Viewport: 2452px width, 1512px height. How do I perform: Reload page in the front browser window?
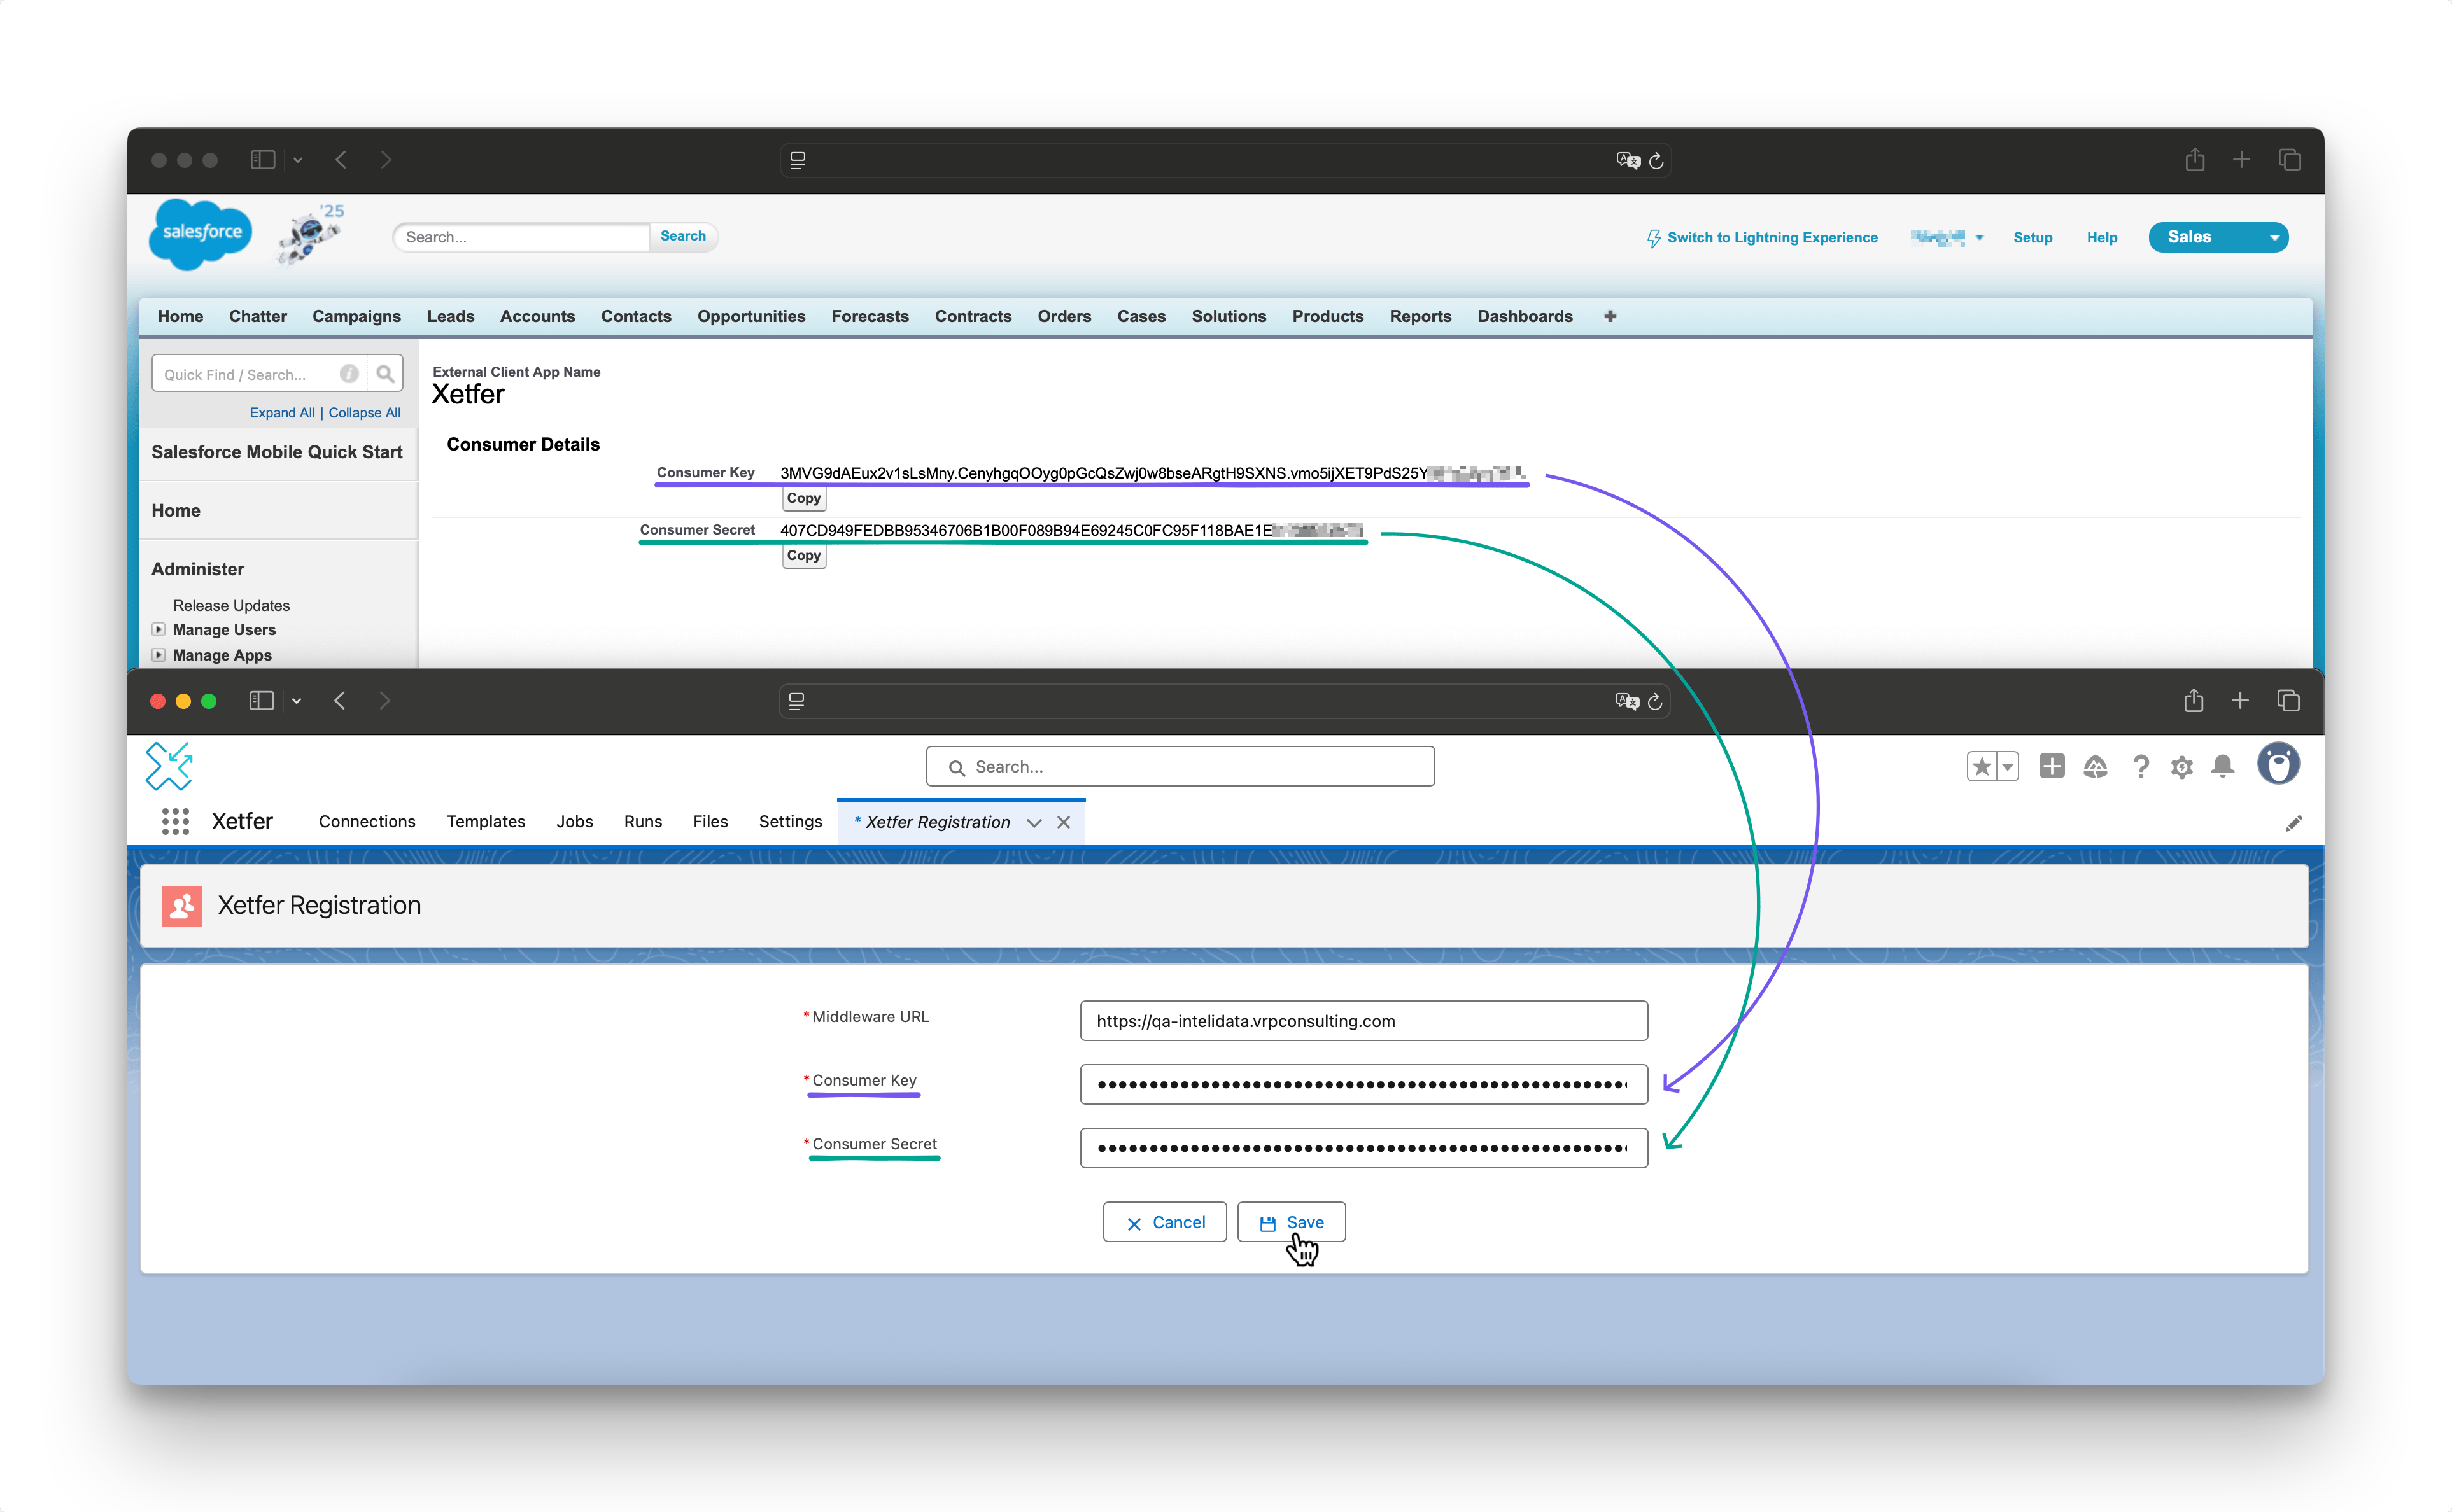coord(1655,702)
